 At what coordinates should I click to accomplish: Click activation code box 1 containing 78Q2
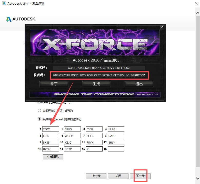(x=51, y=129)
